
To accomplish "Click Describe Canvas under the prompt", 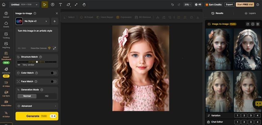I will click(x=39, y=48).
